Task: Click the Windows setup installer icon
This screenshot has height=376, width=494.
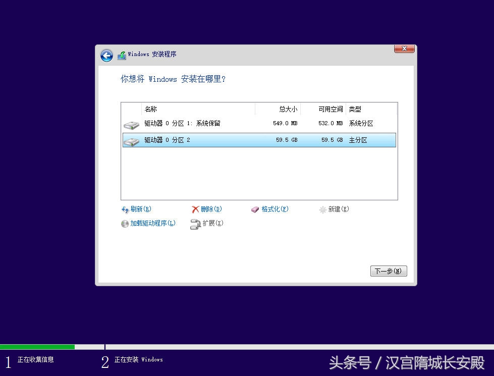Action: (122, 55)
